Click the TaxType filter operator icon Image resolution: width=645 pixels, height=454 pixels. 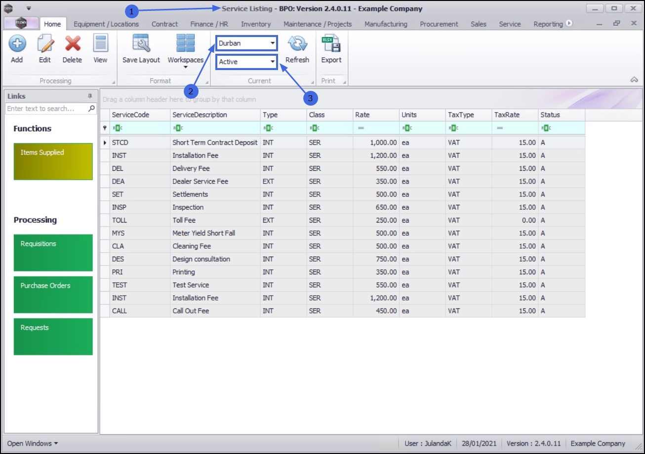pyautogui.click(x=453, y=128)
